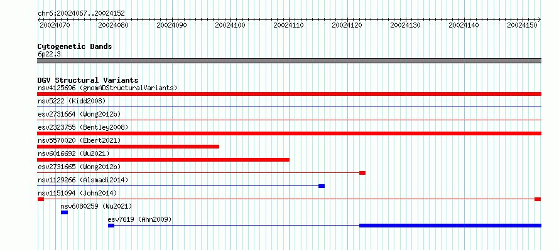Click ruler position 20024070
This screenshot has width=559, height=250.
pos(55,25)
